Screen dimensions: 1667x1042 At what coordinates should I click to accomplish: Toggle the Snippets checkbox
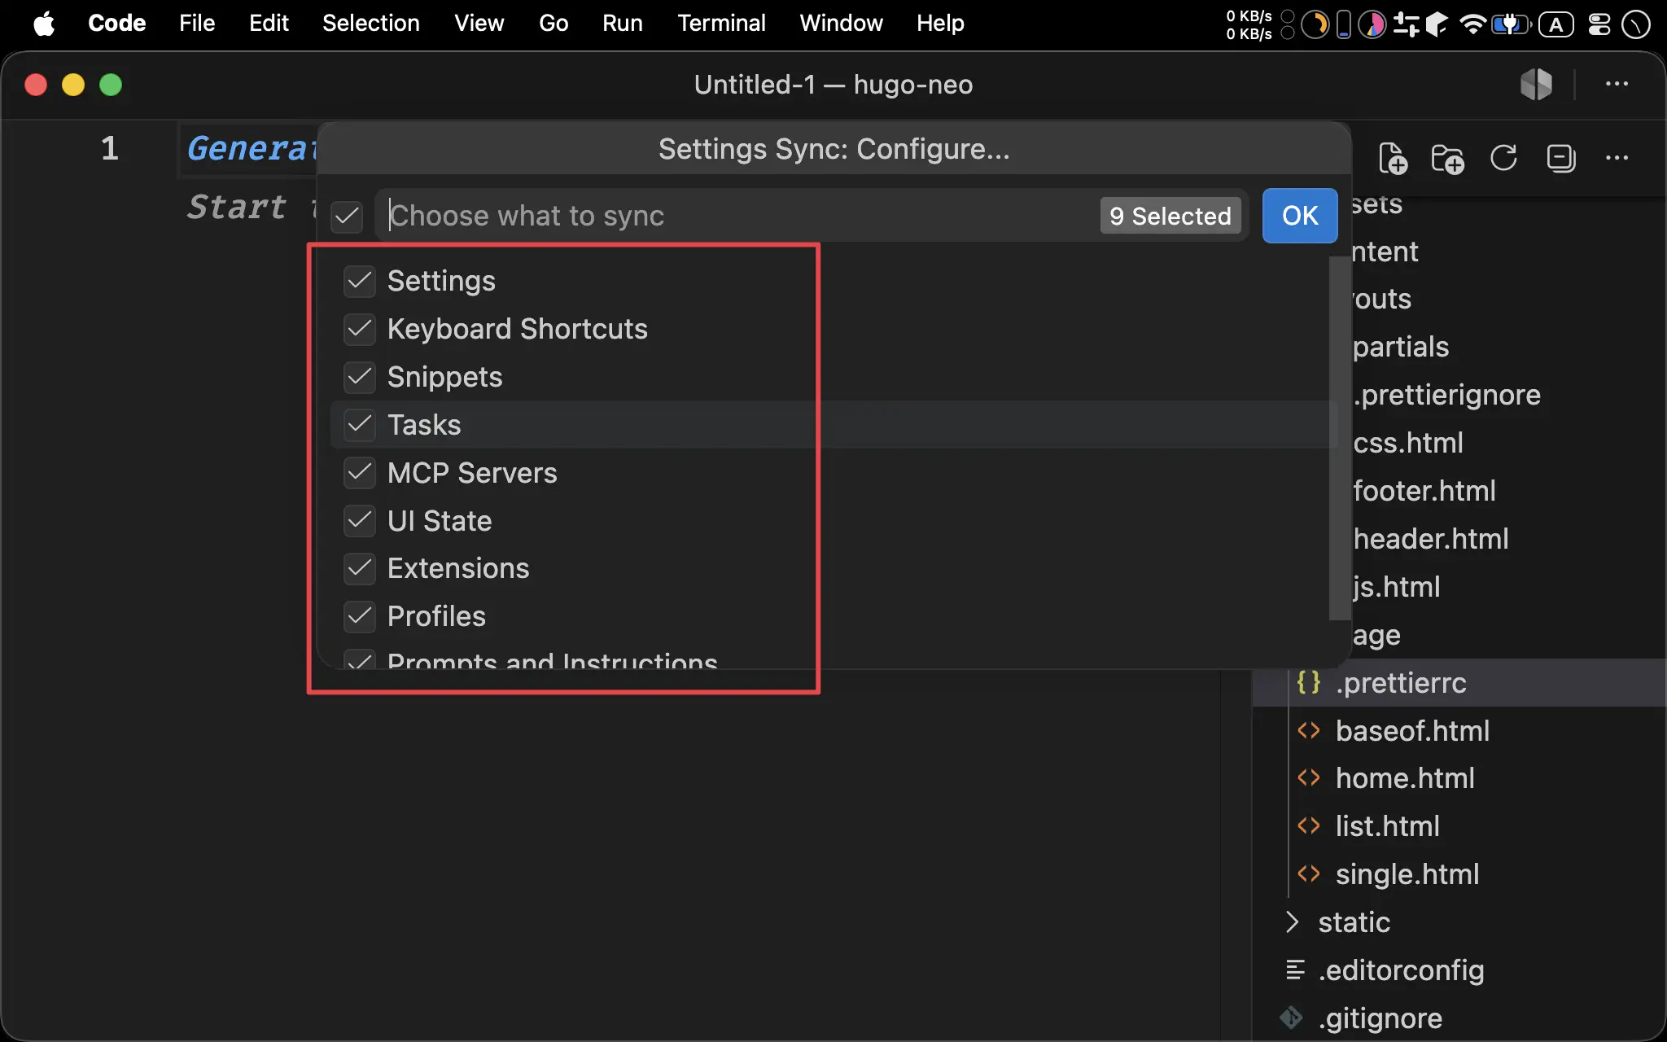pyautogui.click(x=359, y=377)
